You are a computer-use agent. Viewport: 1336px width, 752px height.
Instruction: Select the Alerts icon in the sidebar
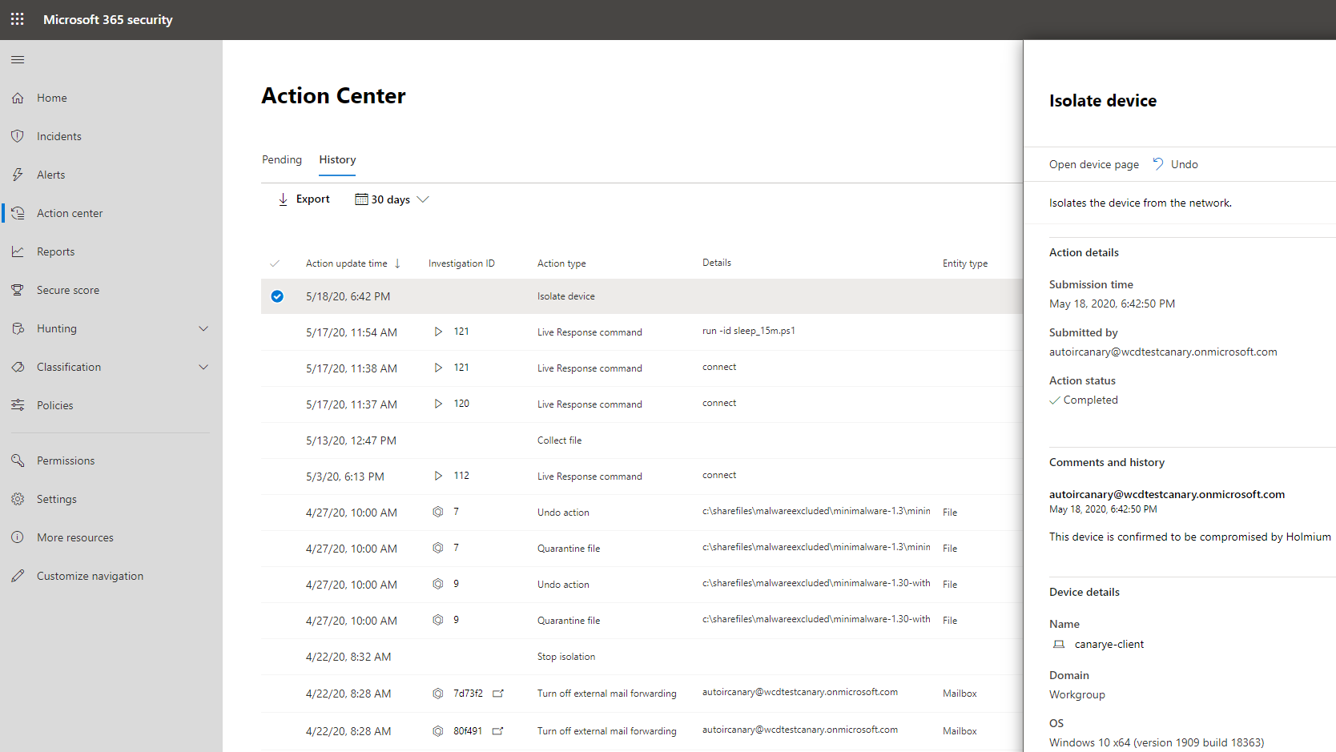pyautogui.click(x=18, y=174)
